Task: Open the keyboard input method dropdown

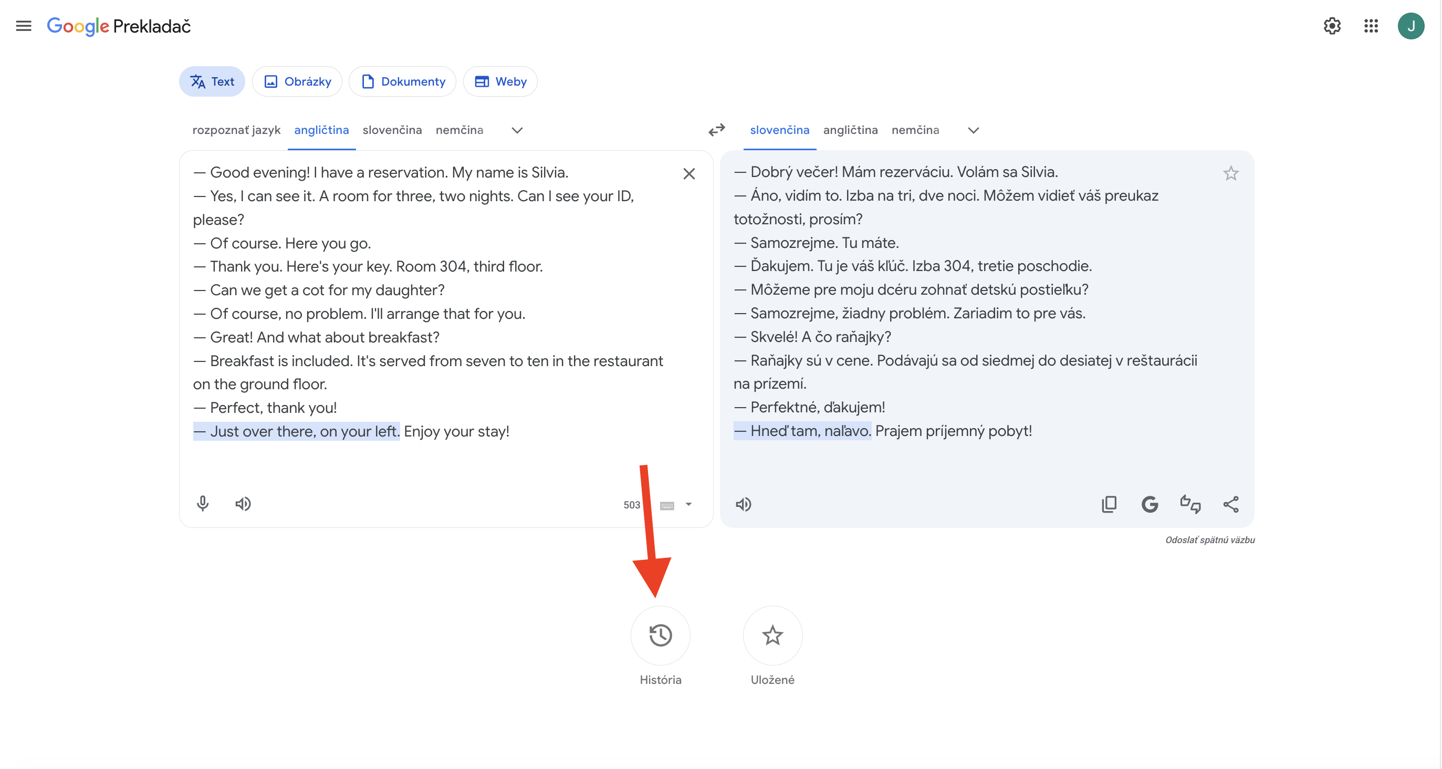Action: click(x=689, y=504)
